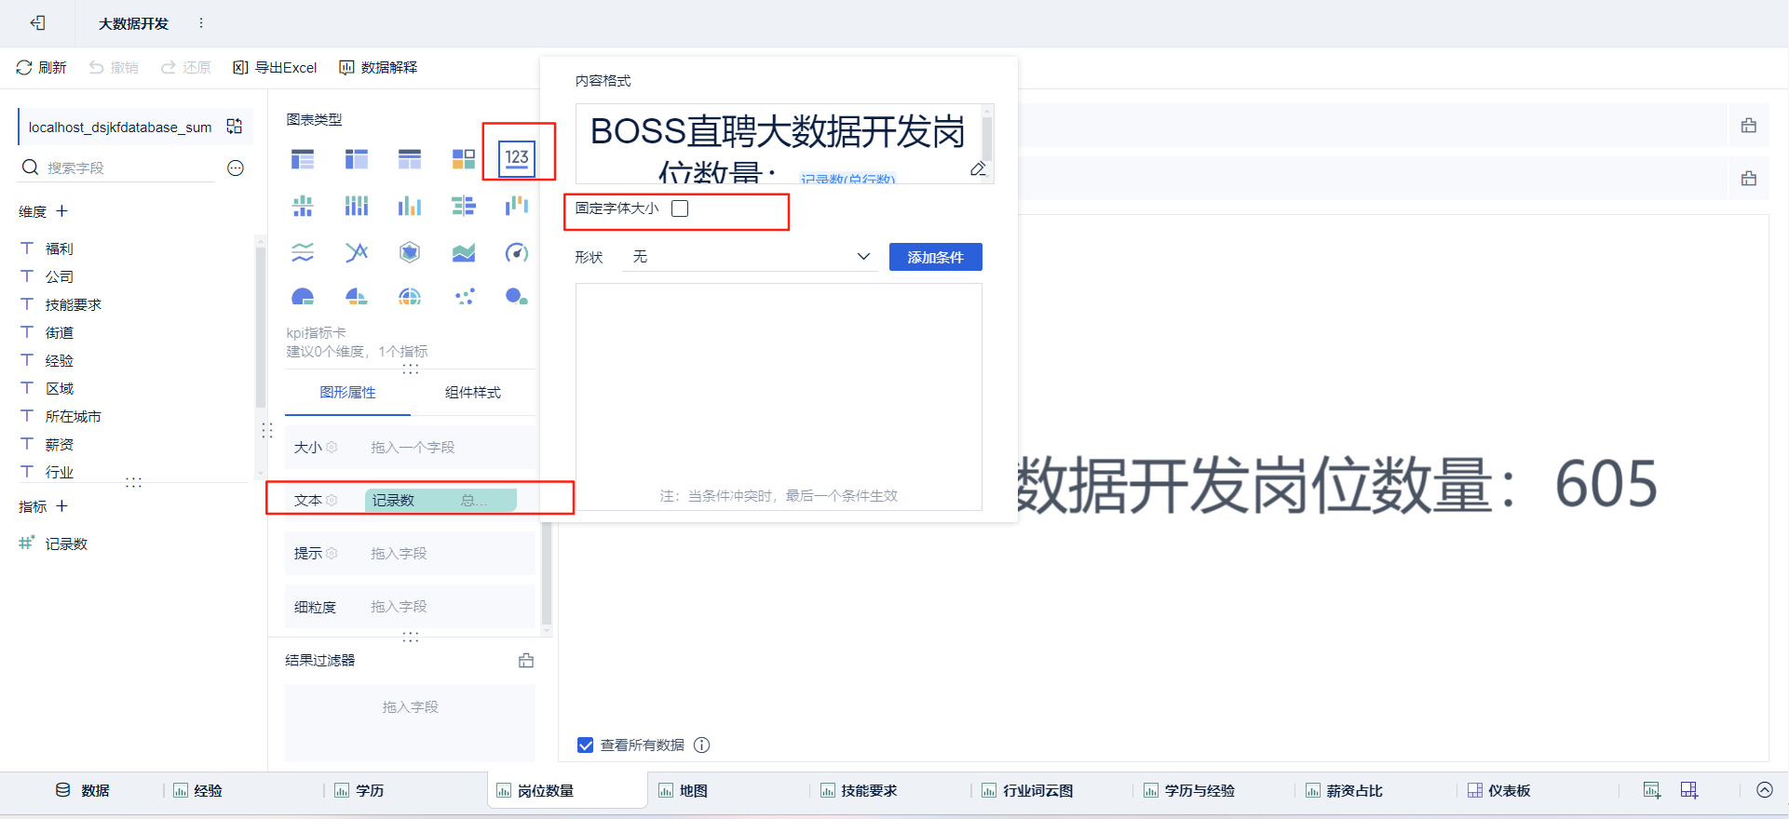Click the 刷新 refresh button
Viewport: 1789px width, 819px height.
click(41, 68)
